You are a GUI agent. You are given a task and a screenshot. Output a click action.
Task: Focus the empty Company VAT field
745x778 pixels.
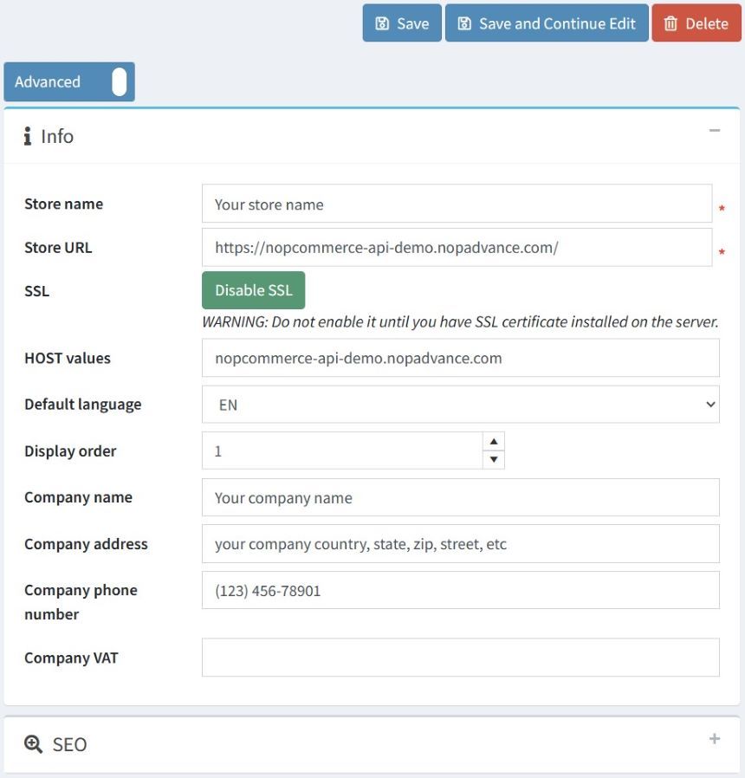460,658
